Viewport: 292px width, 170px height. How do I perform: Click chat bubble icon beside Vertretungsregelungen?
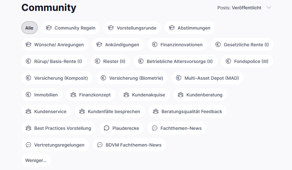(28, 145)
